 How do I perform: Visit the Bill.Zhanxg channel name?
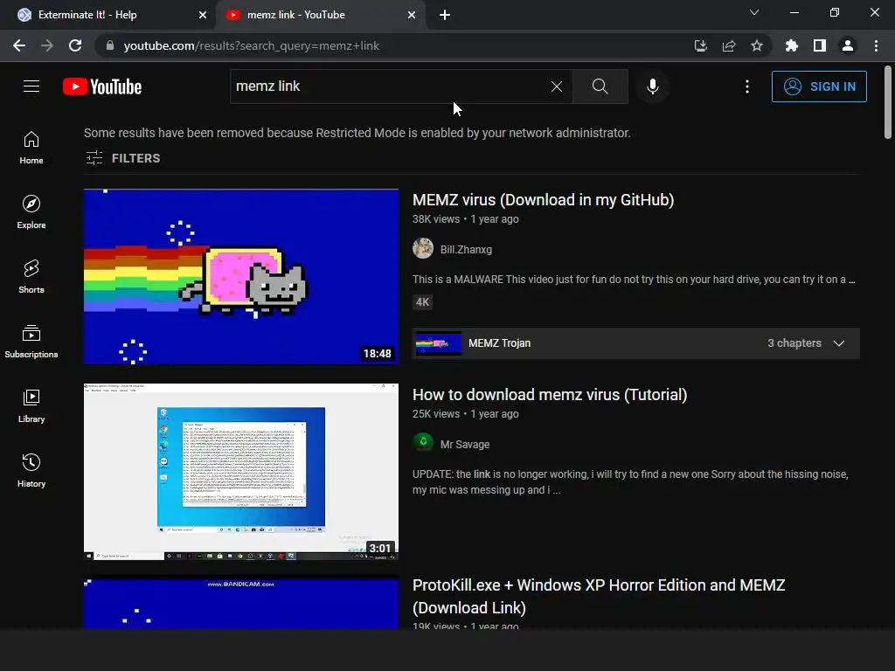tap(466, 249)
